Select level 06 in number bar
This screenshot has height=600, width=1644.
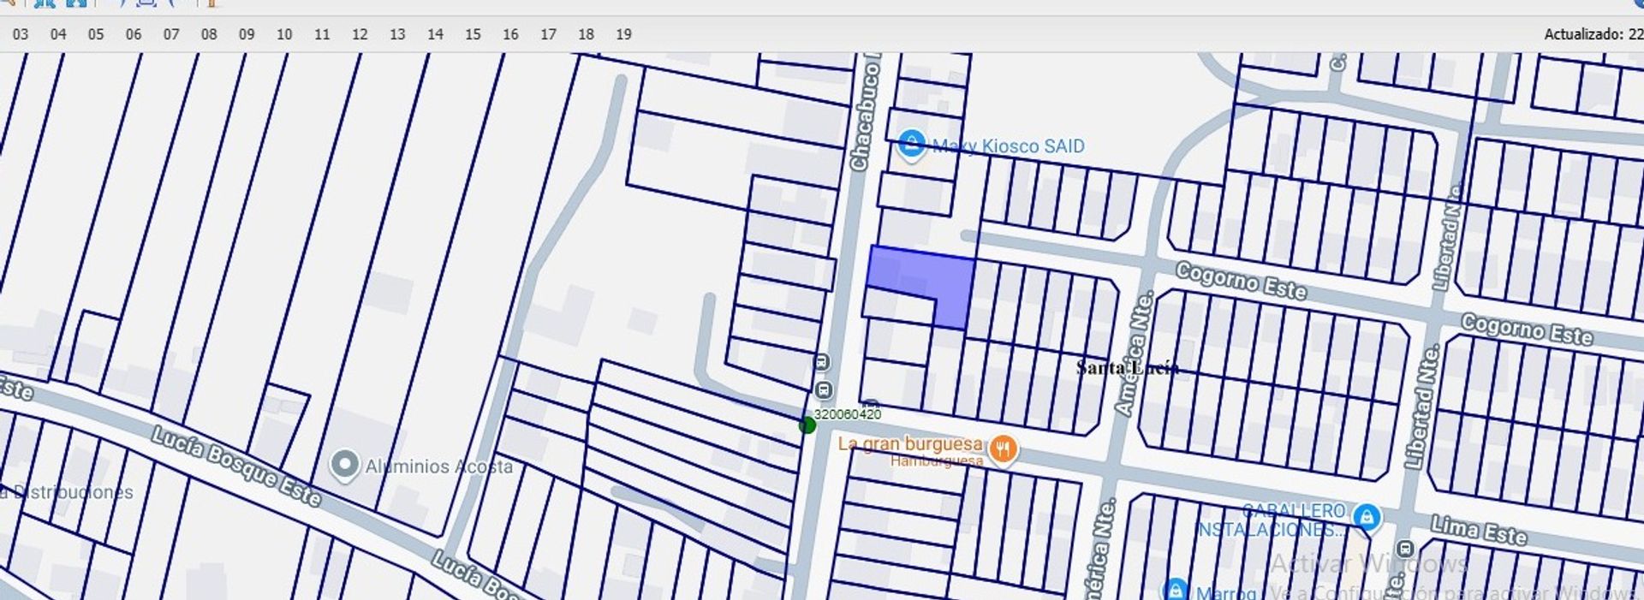pyautogui.click(x=133, y=34)
